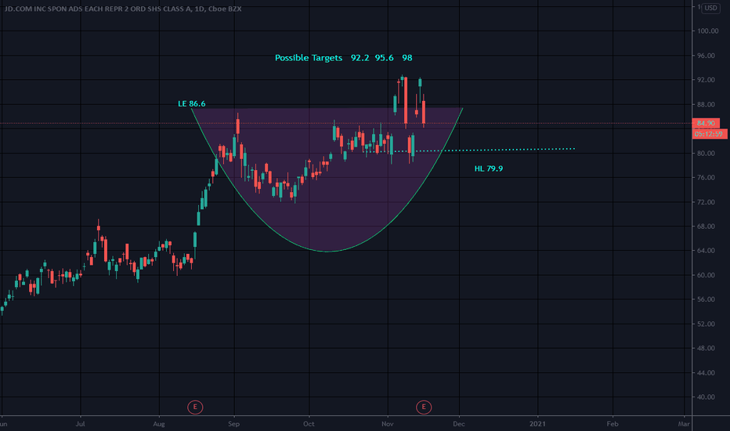Image resolution: width=730 pixels, height=431 pixels.
Task: Click the 76.00 price axis label
Action: (x=706, y=178)
